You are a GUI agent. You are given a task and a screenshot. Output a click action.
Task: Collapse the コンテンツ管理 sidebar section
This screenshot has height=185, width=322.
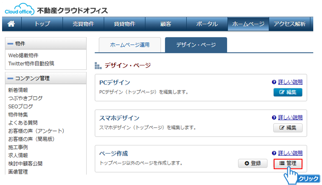pos(10,78)
